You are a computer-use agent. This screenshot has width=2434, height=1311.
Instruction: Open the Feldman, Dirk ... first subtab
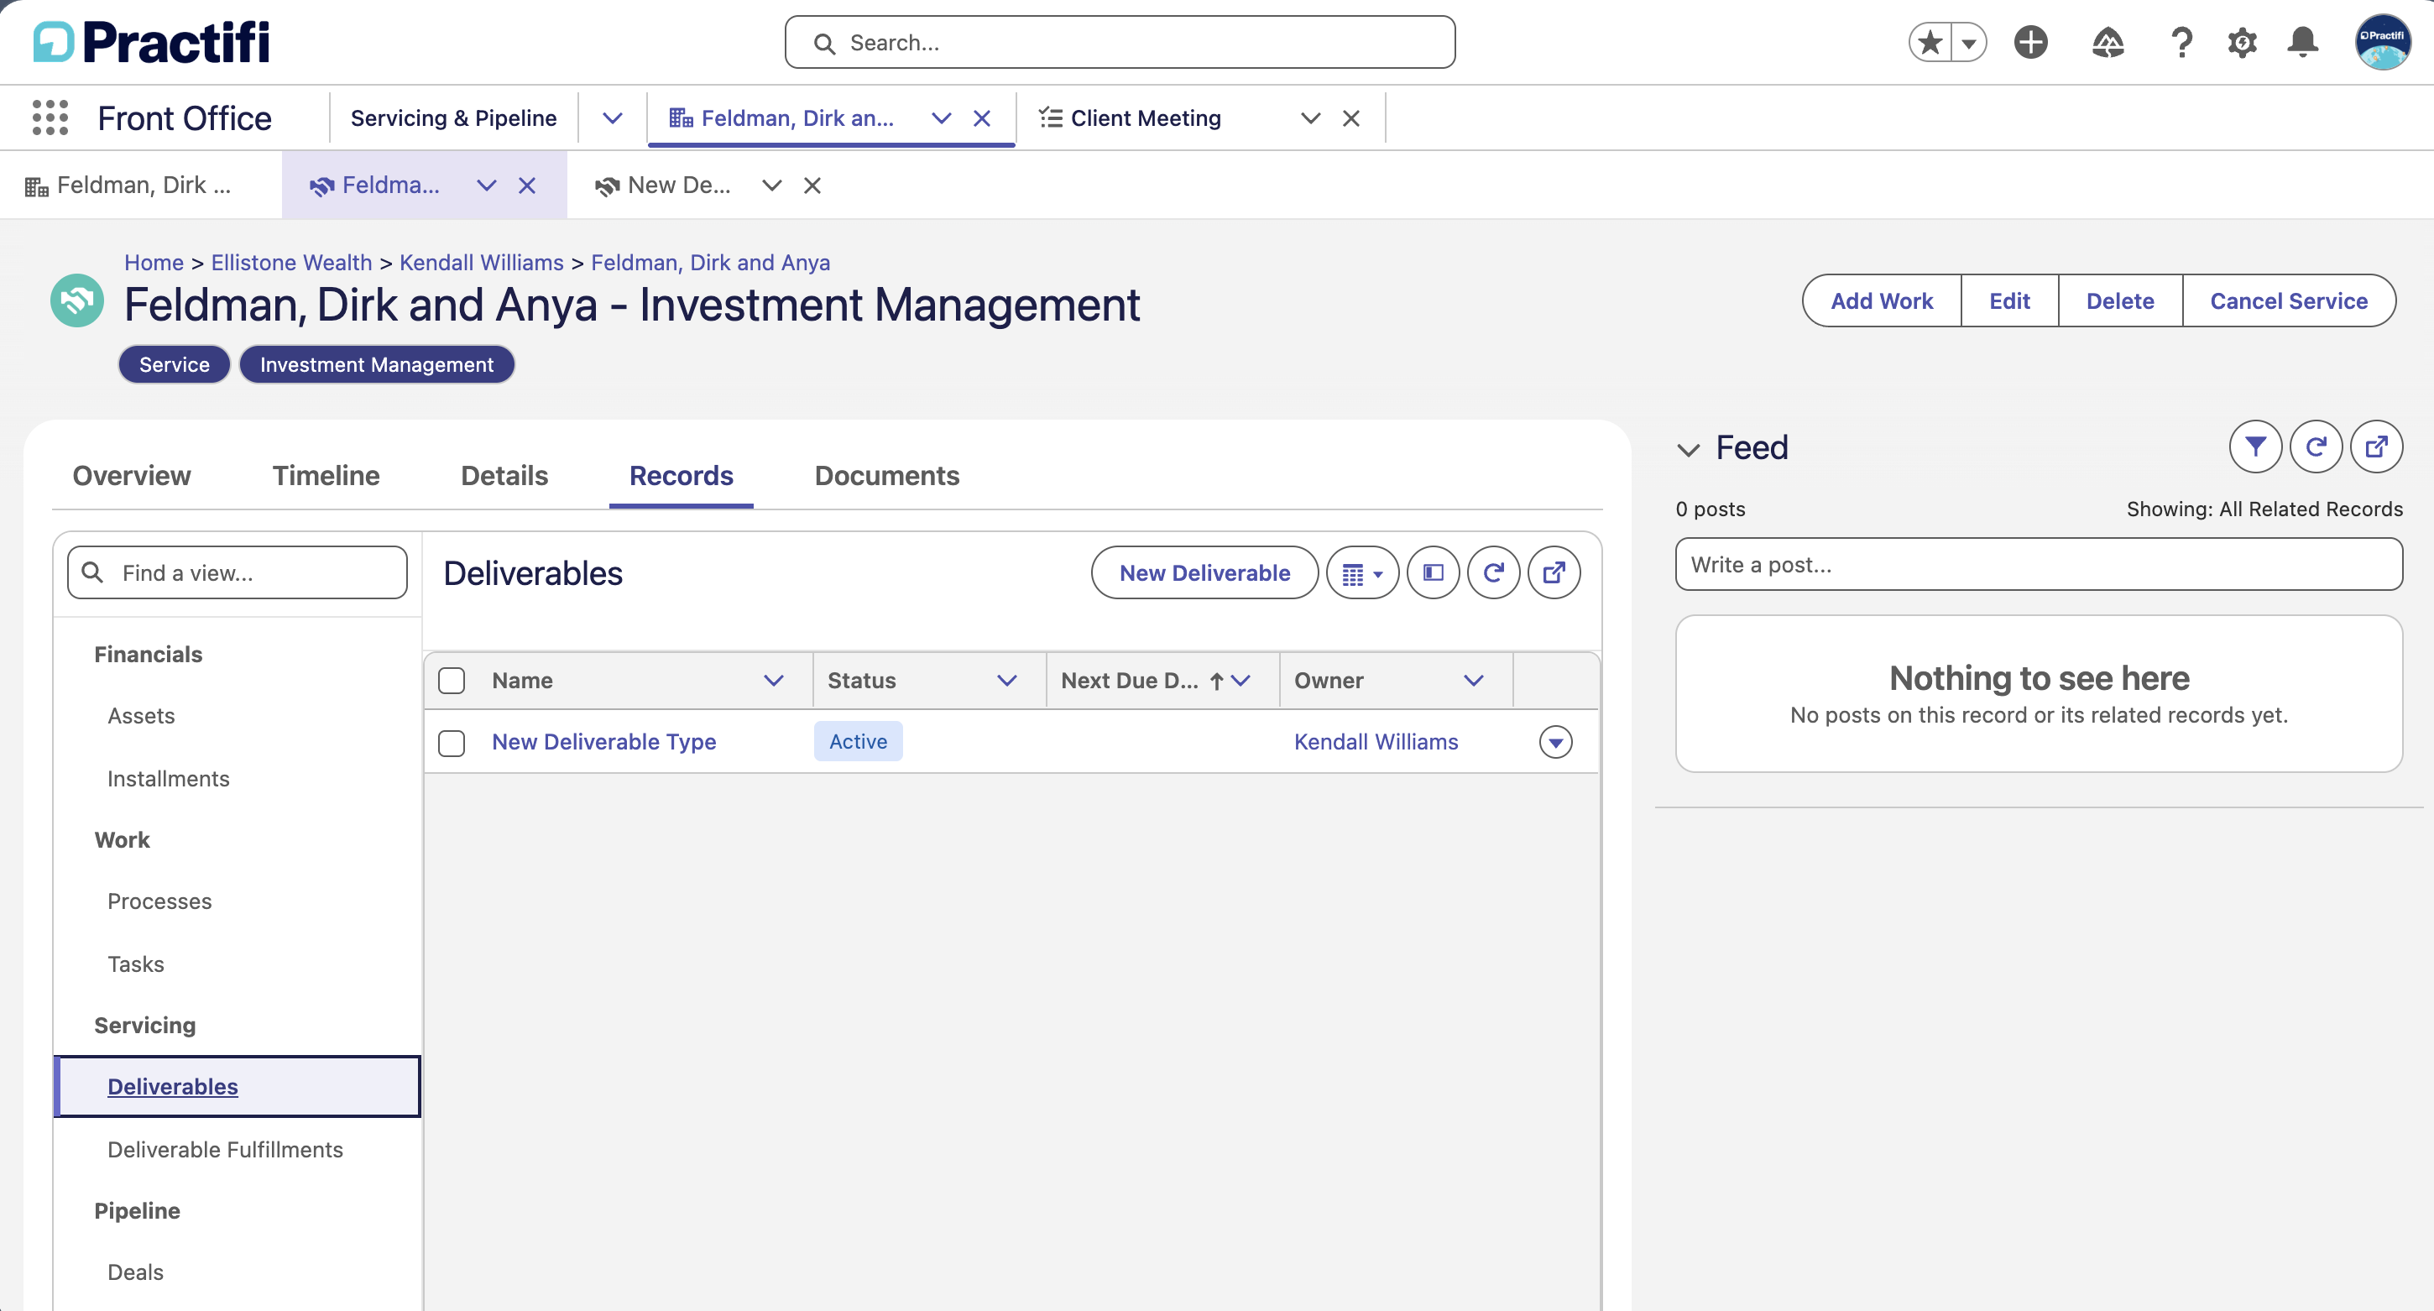tap(142, 185)
